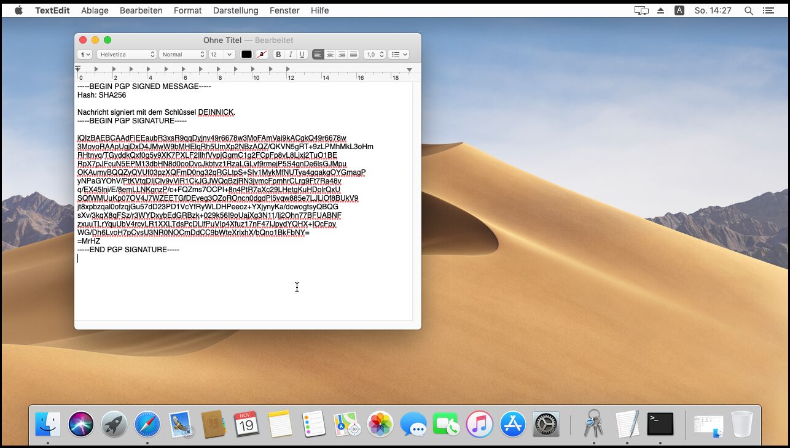Open the black text color swatch
The image size is (790, 448).
coord(246,55)
